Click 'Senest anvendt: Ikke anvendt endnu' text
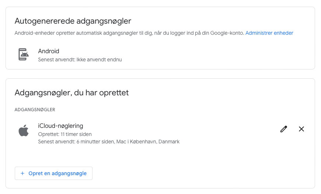 pyautogui.click(x=80, y=59)
